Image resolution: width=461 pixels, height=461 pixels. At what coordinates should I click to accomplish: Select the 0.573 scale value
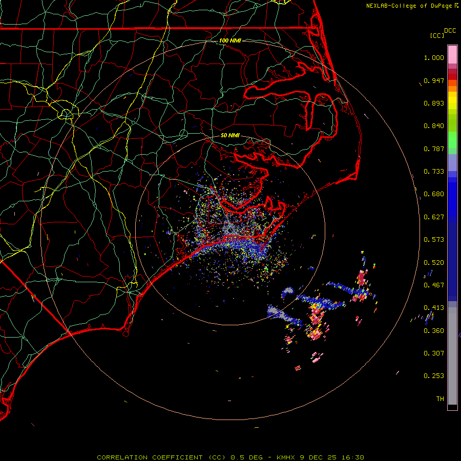pos(434,240)
